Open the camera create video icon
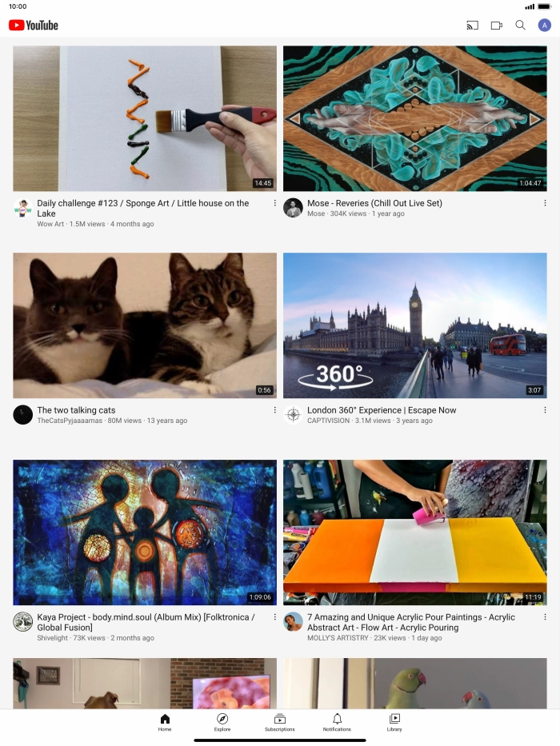The image size is (560, 746). point(497,26)
